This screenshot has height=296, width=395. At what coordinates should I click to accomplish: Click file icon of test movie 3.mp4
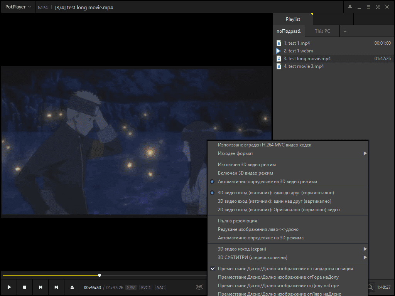(279, 66)
